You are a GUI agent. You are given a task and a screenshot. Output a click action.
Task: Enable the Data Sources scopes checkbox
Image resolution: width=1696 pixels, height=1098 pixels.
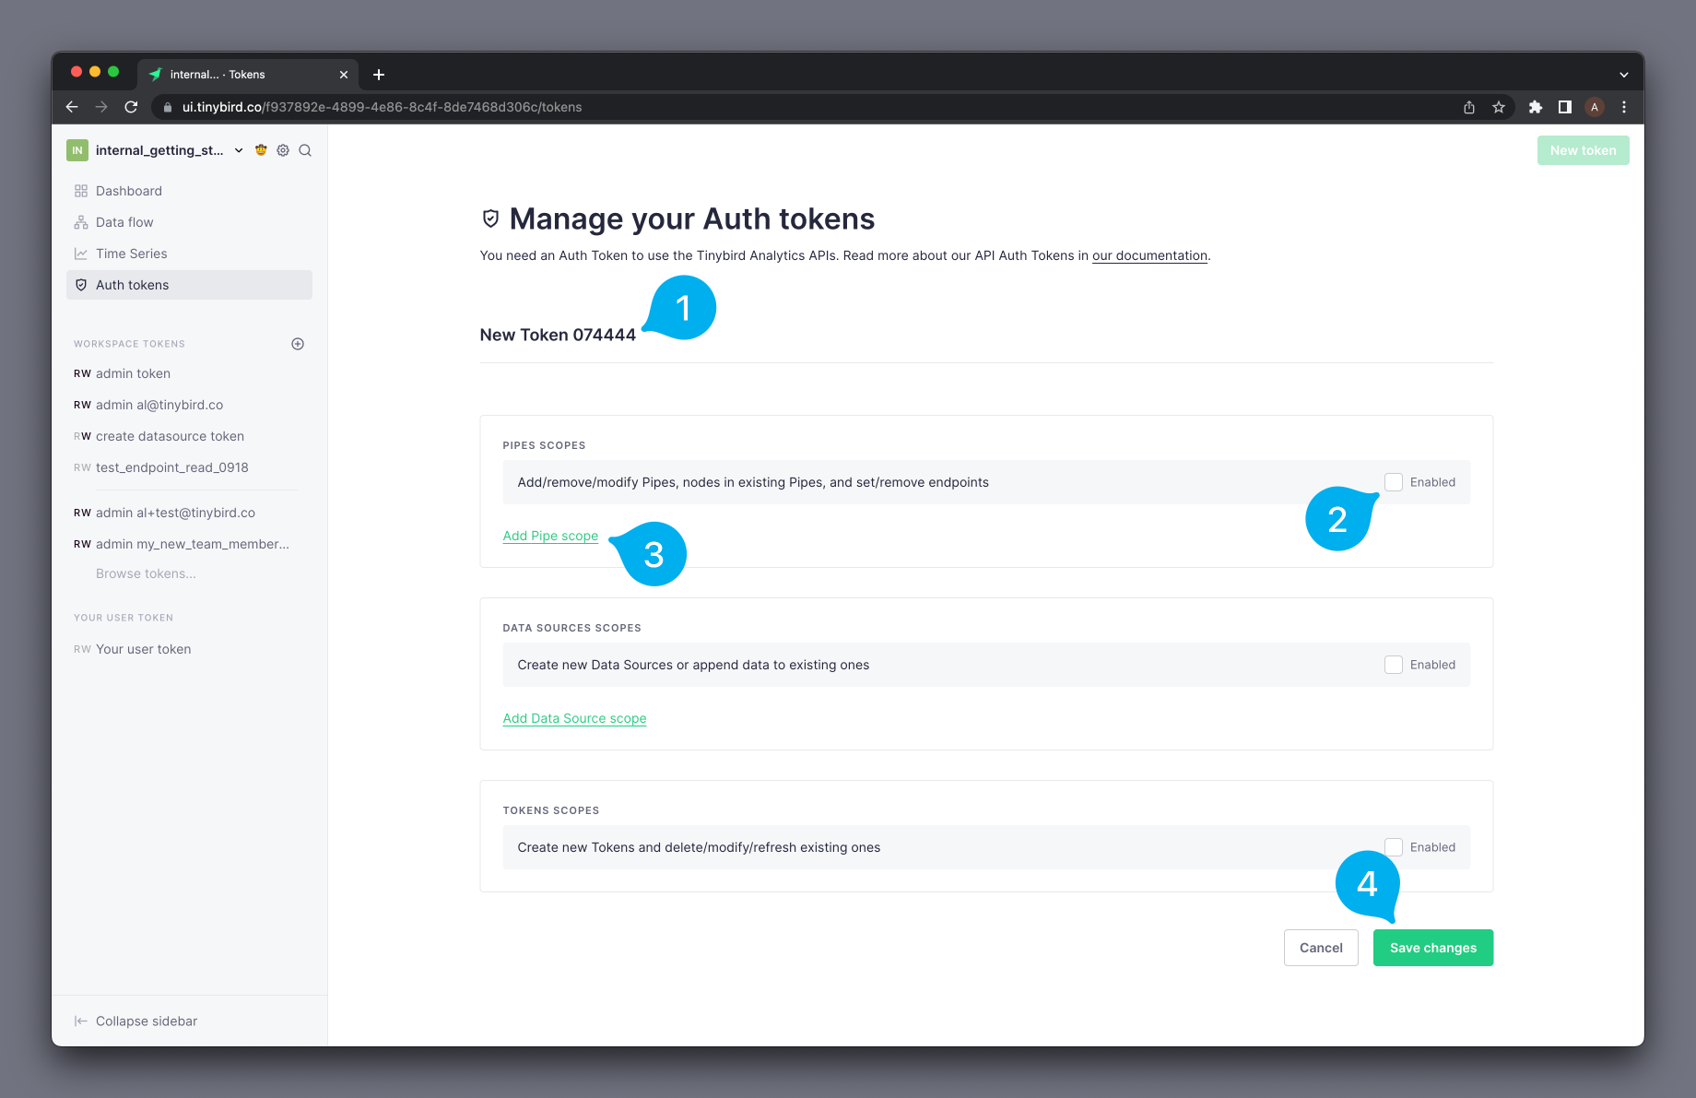tap(1394, 665)
